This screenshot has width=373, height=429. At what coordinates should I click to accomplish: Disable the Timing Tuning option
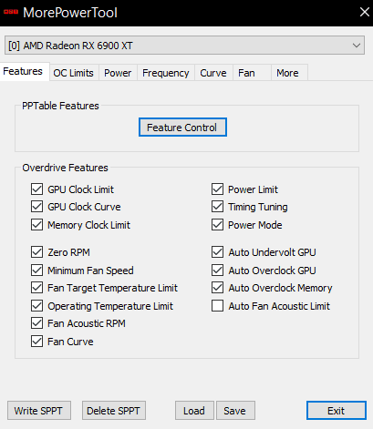click(217, 207)
